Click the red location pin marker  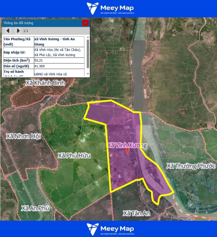[127, 151]
